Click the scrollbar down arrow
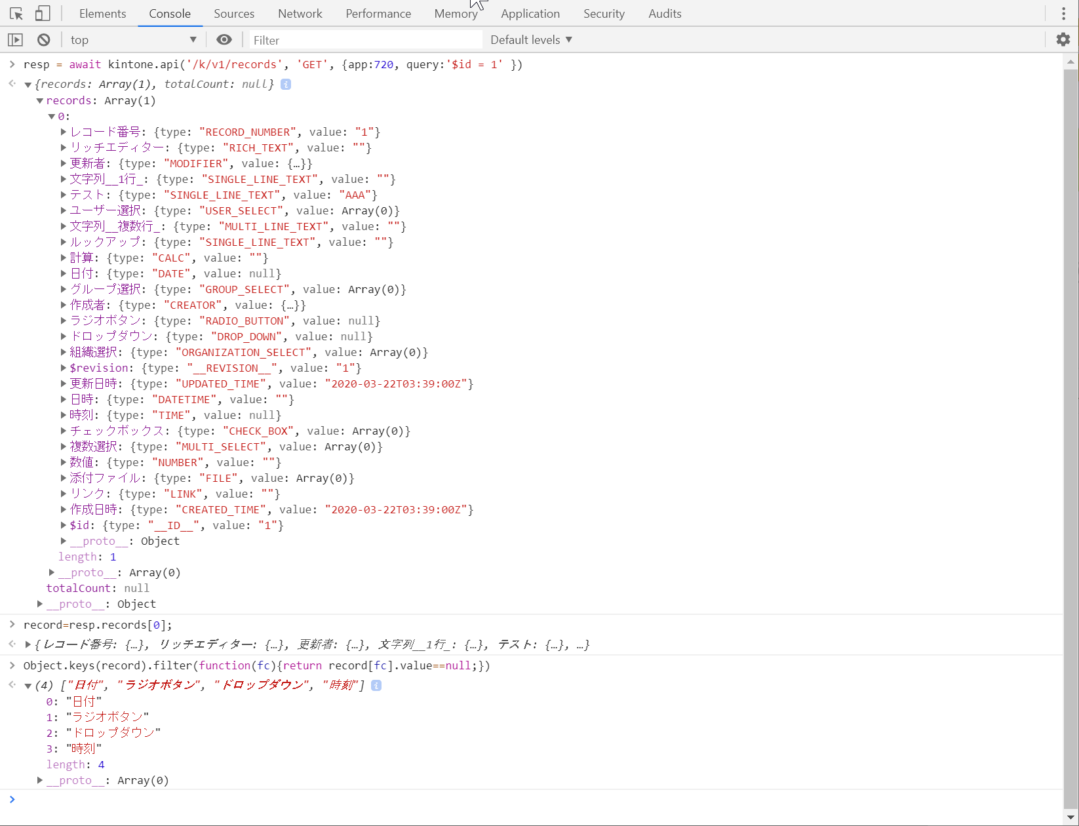The height and width of the screenshot is (826, 1079). [1070, 817]
